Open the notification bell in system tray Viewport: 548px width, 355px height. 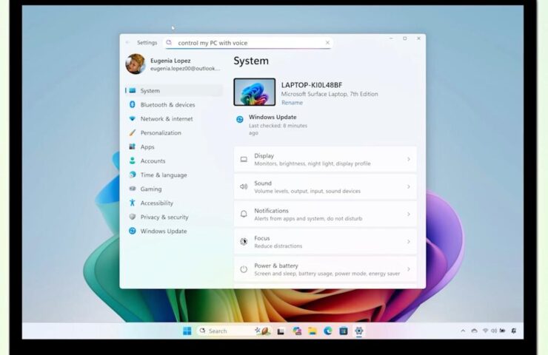coord(514,331)
